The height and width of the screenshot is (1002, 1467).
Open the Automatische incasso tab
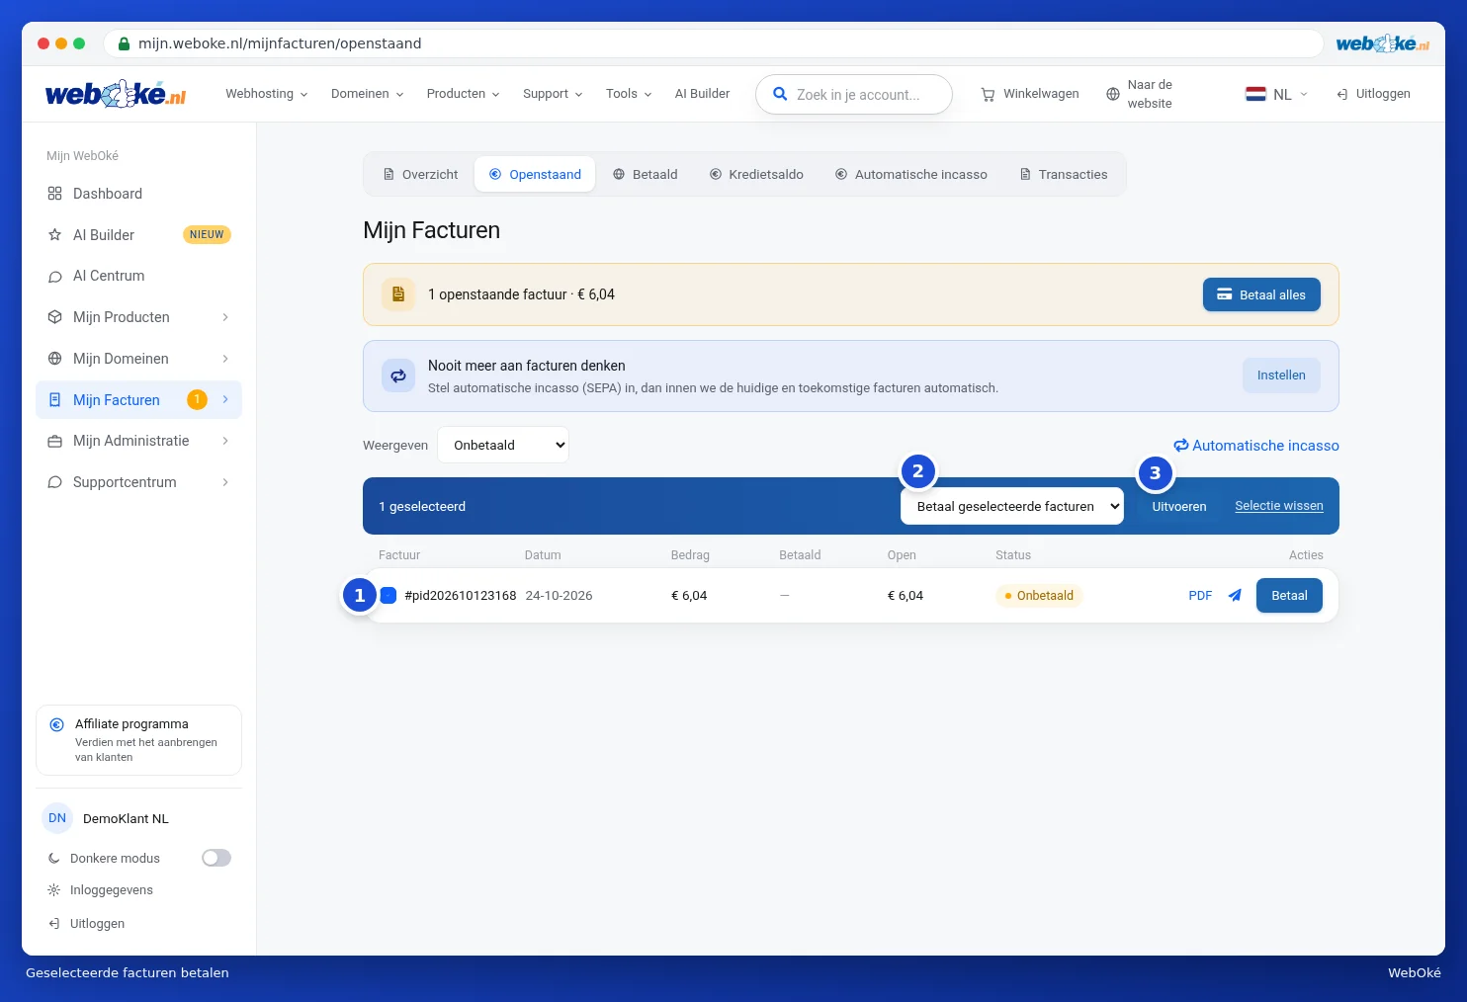tap(911, 174)
